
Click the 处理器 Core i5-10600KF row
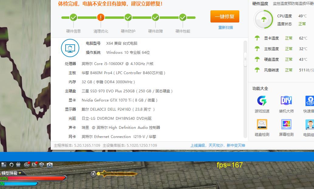109,64
